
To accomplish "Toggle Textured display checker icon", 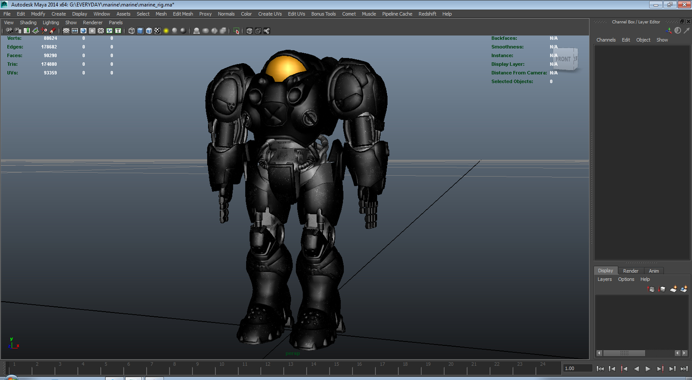I will coord(158,31).
